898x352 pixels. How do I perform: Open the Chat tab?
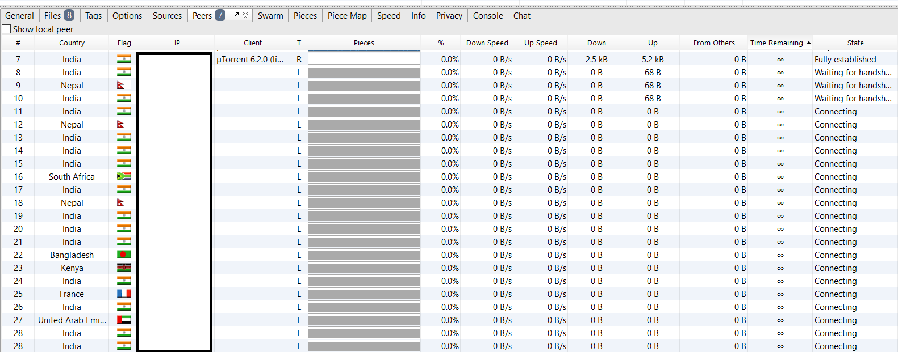coord(522,15)
